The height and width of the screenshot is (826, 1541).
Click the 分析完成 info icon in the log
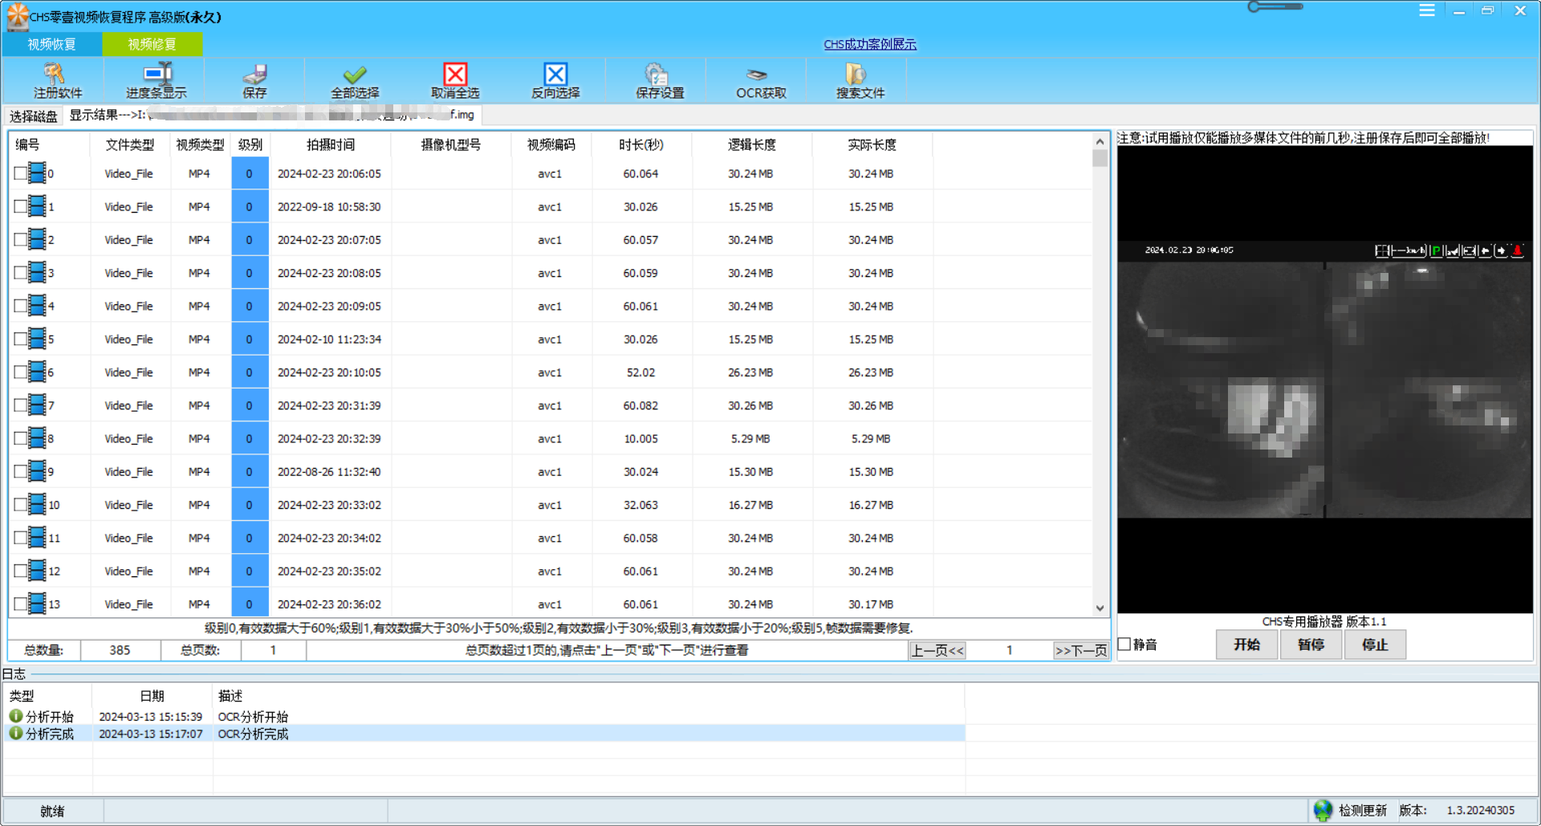(15, 733)
